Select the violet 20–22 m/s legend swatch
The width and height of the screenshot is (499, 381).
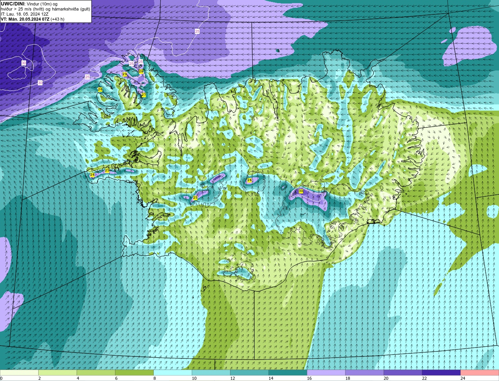tap(403, 373)
